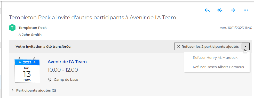Viewport: 254px width, 98px height.
Task: Click the location pin icon
Action: [50, 80]
